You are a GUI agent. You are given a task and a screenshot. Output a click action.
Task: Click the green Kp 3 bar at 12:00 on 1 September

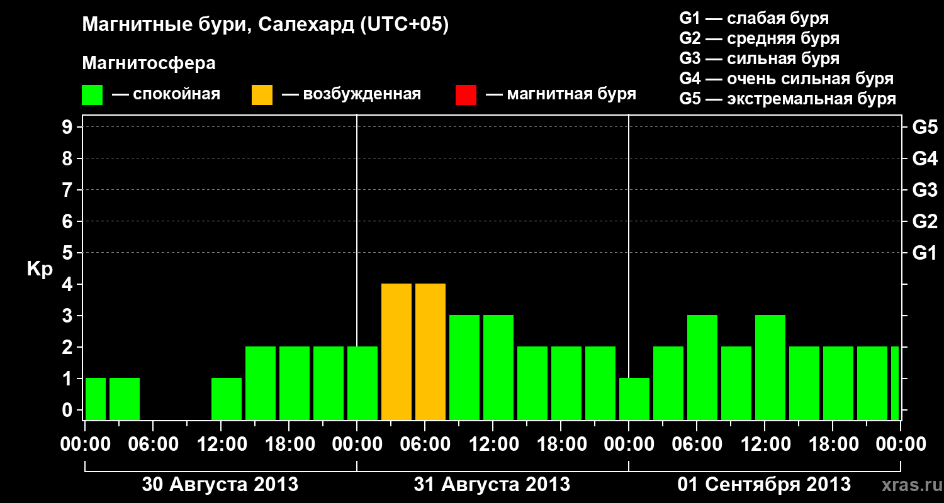(770, 367)
